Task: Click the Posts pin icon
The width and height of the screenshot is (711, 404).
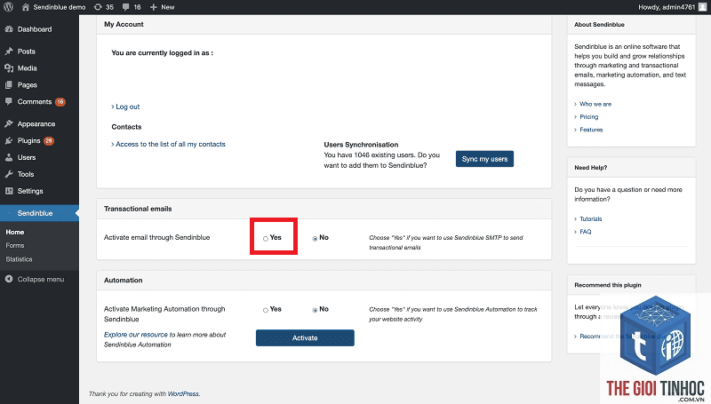Action: [x=9, y=51]
